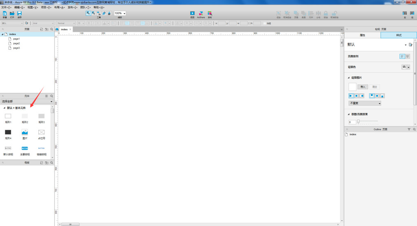Add a folder in Masters panel
417x226 pixels.
point(46,163)
